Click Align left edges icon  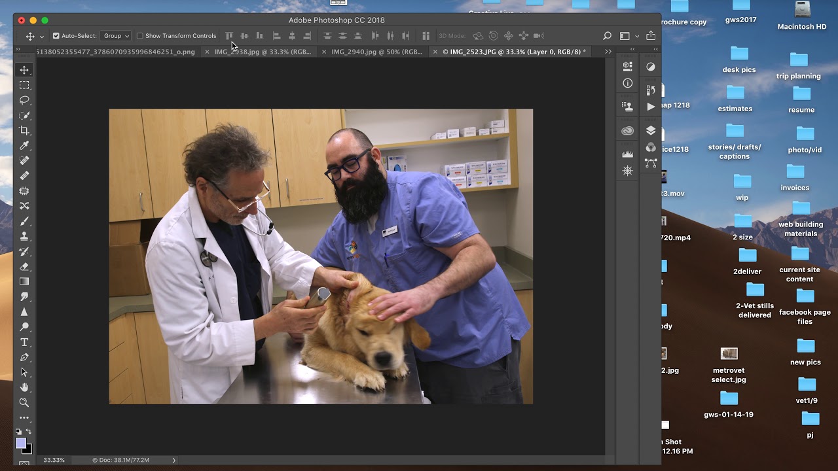[x=276, y=36]
